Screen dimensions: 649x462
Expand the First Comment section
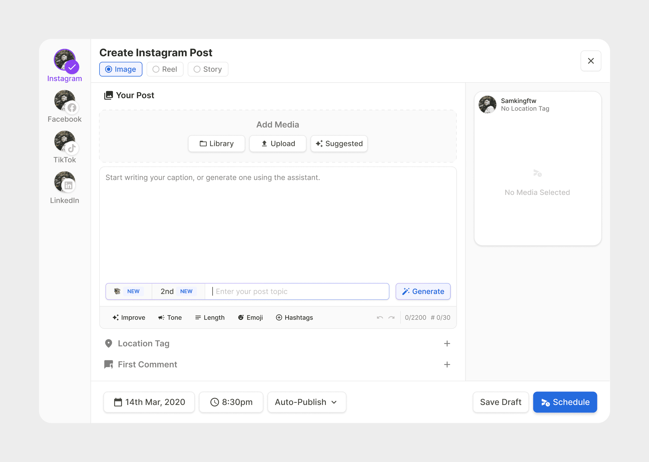point(447,364)
